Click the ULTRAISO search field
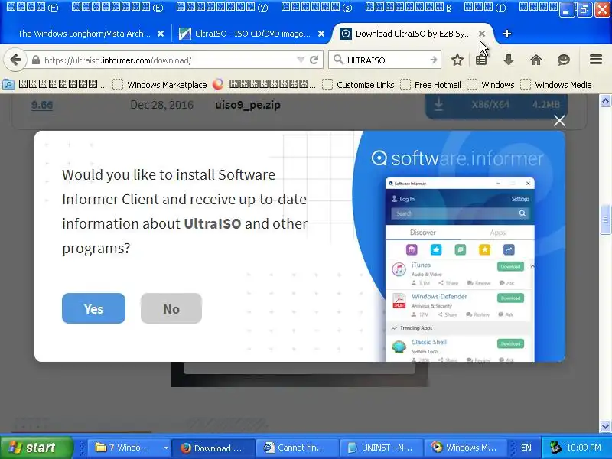612x459 pixels. [x=386, y=60]
